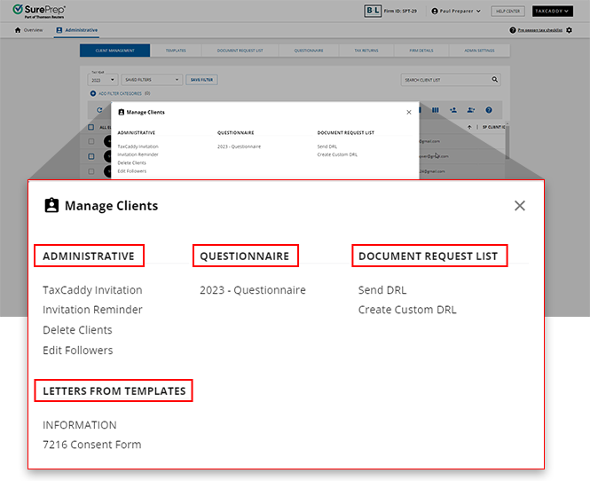Open the Pre-season tax checklist link

coord(535,30)
